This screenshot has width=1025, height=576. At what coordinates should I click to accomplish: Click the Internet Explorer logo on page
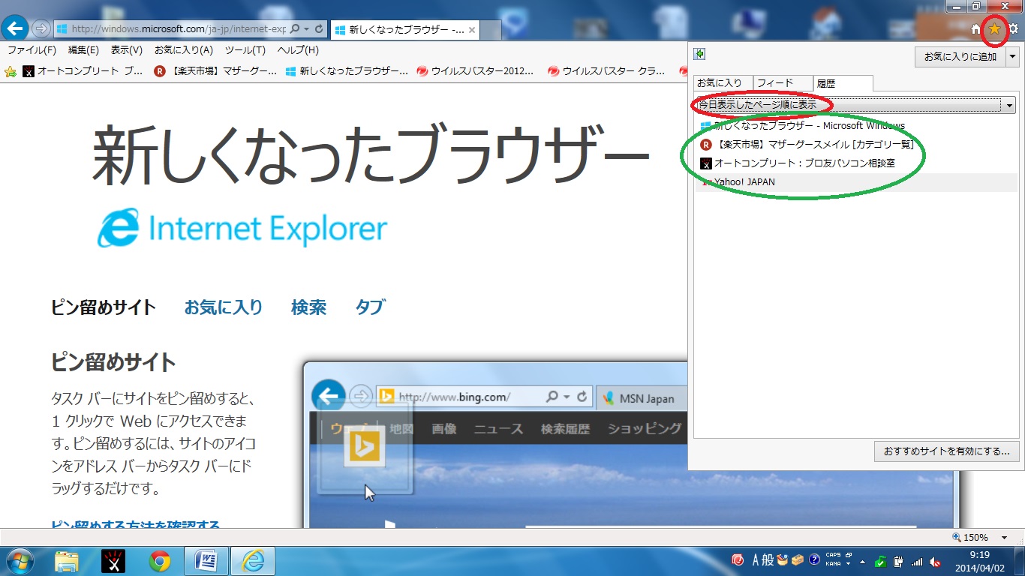click(242, 228)
